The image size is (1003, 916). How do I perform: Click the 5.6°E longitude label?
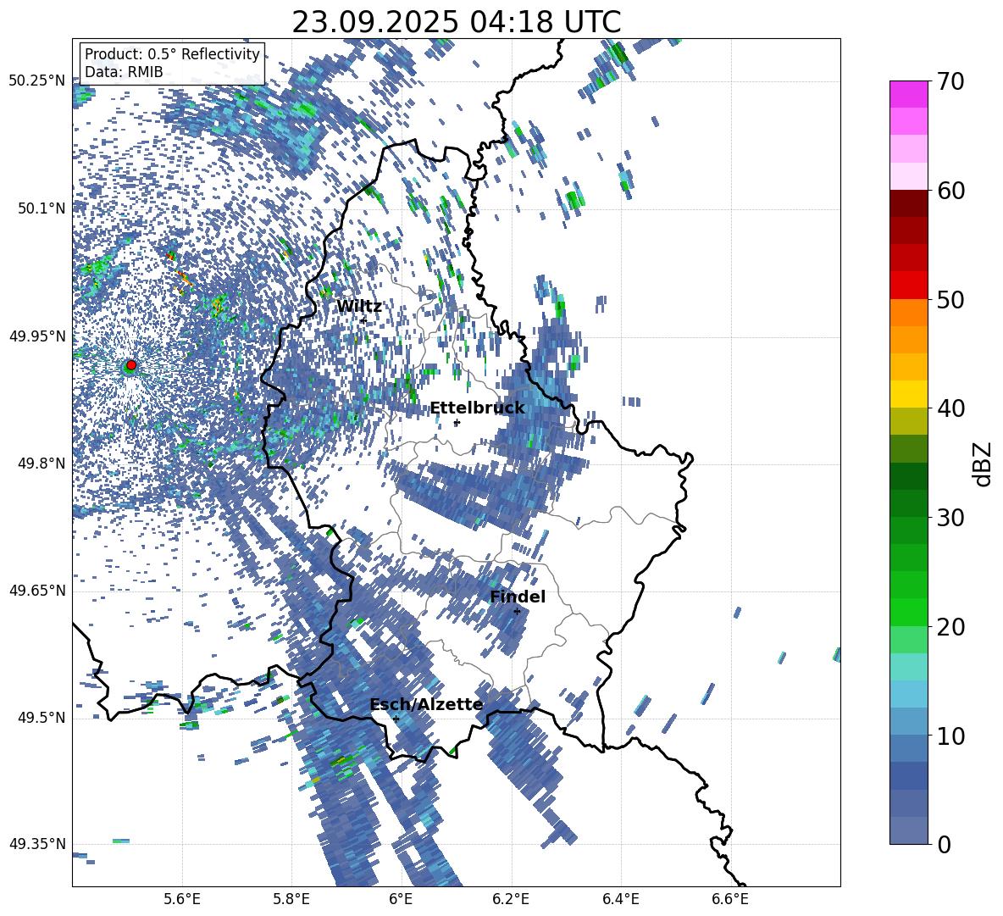click(182, 899)
